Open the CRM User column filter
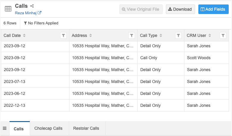This screenshot has width=232, height=136. pyautogui.click(x=223, y=35)
